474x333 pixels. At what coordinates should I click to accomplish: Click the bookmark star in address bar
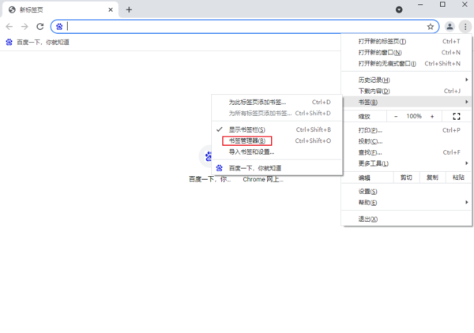coord(431,26)
